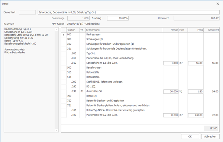Edit Preis 56.00 in the Spriesshöhe row
This screenshot has height=142, width=223.
tap(195, 63)
